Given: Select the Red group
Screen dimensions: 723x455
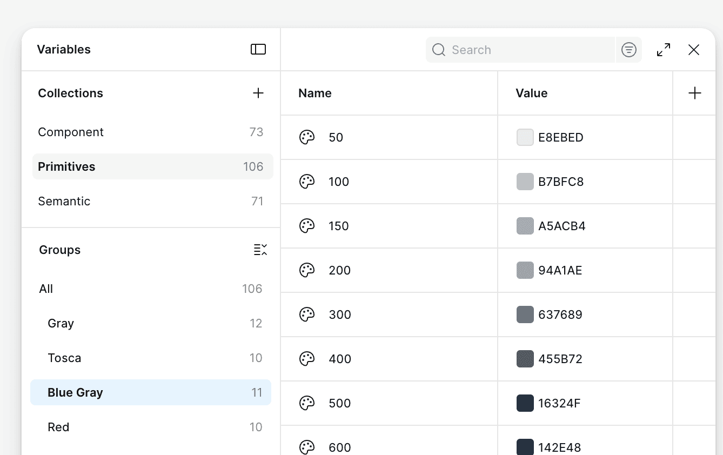Looking at the screenshot, I should coord(151,427).
